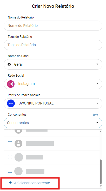Click the competitor list scrollbar thumb
The width and height of the screenshot is (106, 191).
click(101, 172)
